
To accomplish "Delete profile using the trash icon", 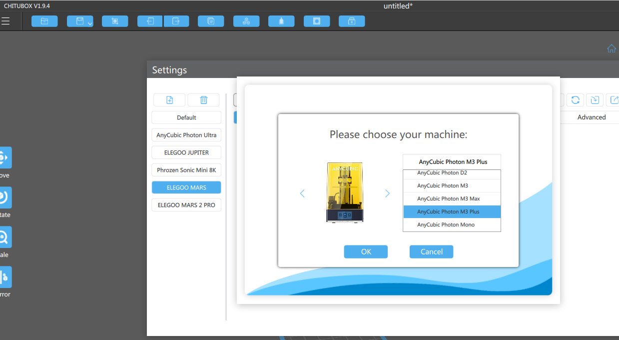I will 203,100.
